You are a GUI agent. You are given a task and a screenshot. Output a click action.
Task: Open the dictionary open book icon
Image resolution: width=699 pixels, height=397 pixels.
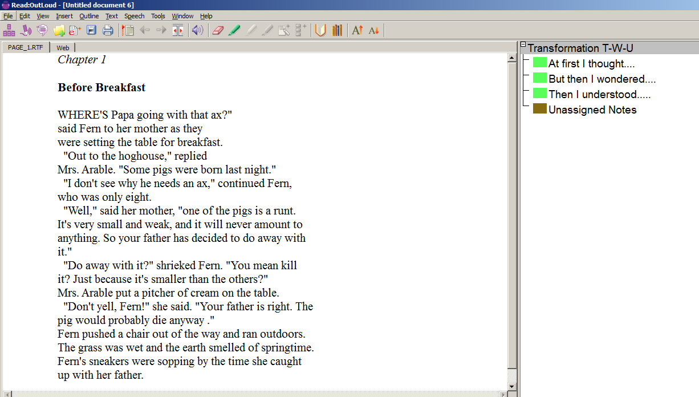click(x=320, y=30)
